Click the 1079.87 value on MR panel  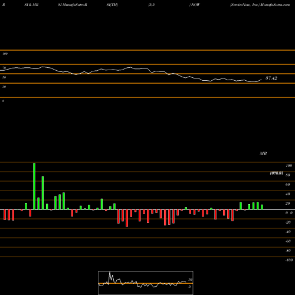coord(276,173)
